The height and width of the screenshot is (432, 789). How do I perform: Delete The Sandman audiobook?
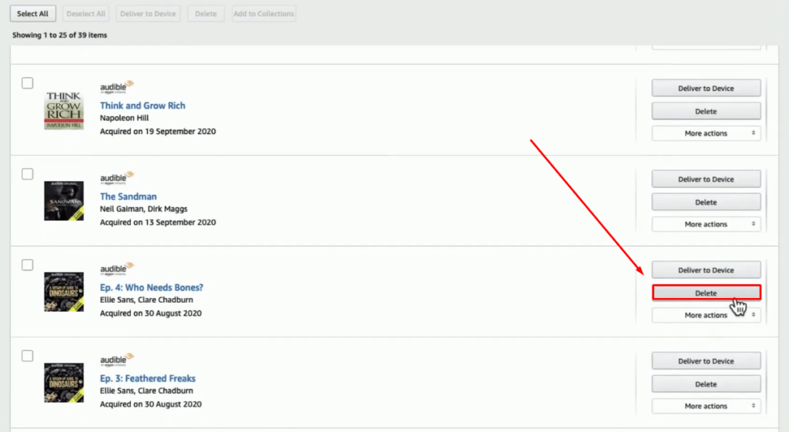click(706, 203)
